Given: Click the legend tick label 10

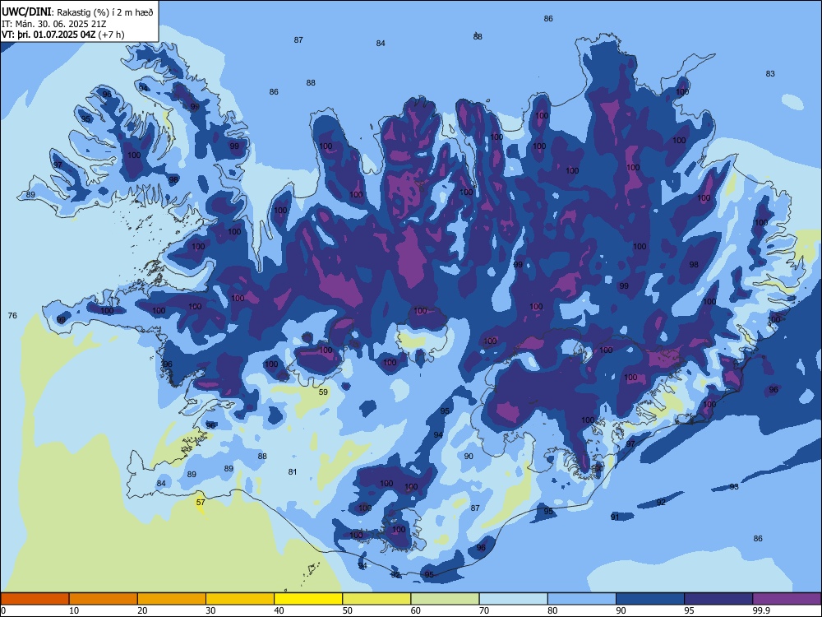Looking at the screenshot, I should tap(73, 610).
